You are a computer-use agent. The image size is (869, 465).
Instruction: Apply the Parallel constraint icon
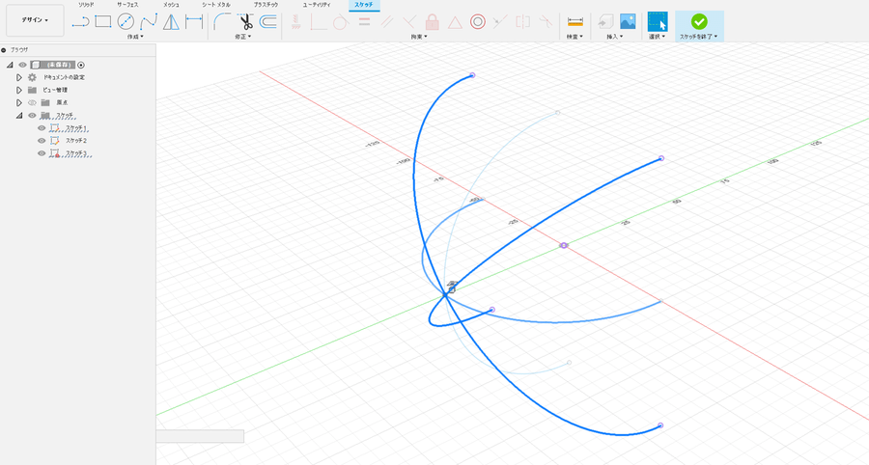(x=387, y=22)
